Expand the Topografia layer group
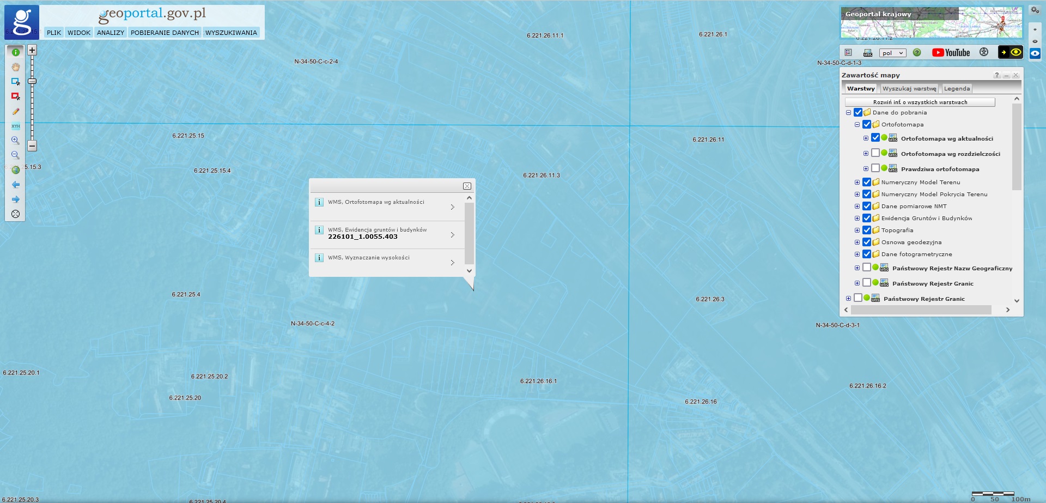The image size is (1046, 503). point(857,230)
